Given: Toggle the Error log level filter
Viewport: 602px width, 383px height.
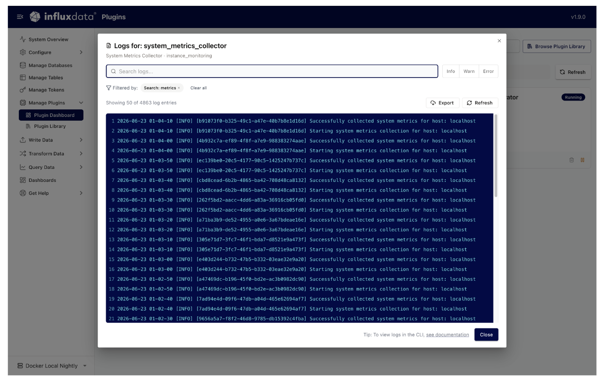Looking at the screenshot, I should [x=488, y=71].
